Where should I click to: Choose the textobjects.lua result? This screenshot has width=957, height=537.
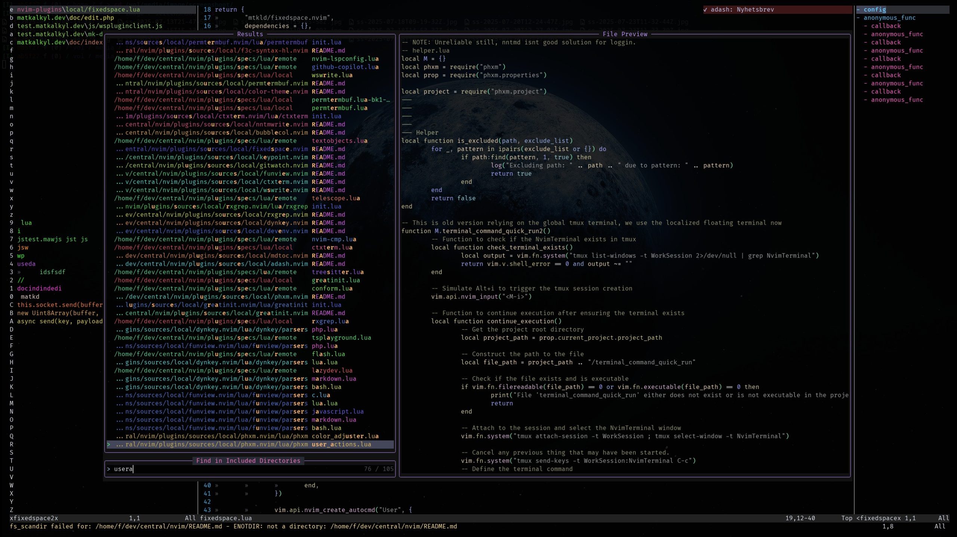tap(250, 141)
